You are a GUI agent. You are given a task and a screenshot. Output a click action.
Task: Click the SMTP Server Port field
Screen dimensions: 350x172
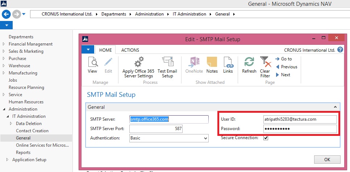point(156,129)
